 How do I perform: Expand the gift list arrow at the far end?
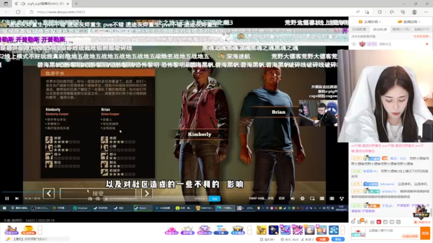[343, 230]
